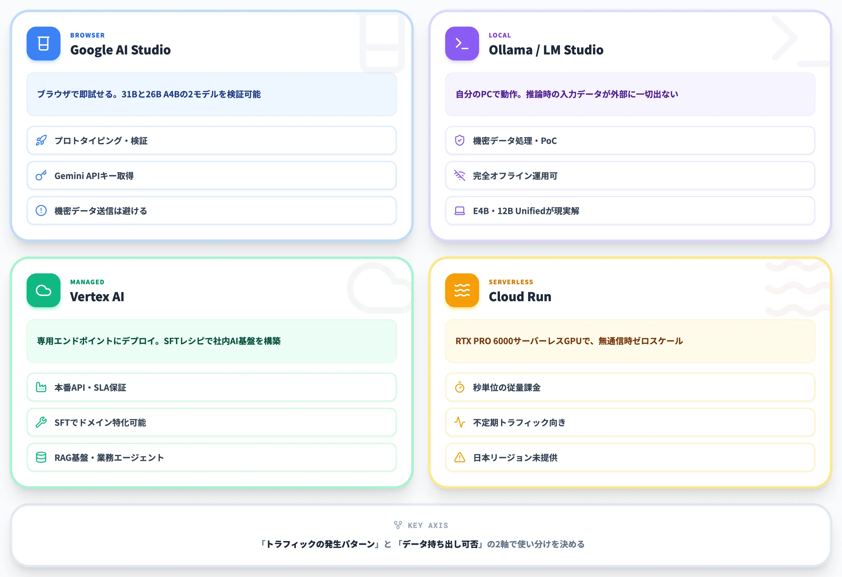
Task: Click the key icon beside Gemini APIキー取得
Action: [x=41, y=175]
